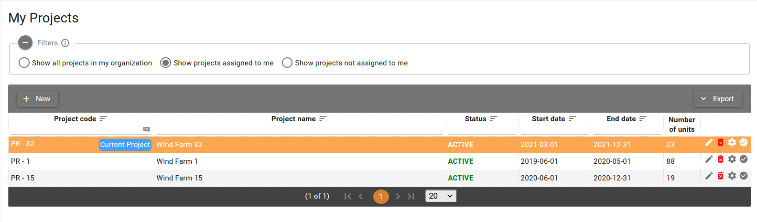The image size is (757, 222).
Task: Select Show all projects in my organization
Action: tap(24, 63)
